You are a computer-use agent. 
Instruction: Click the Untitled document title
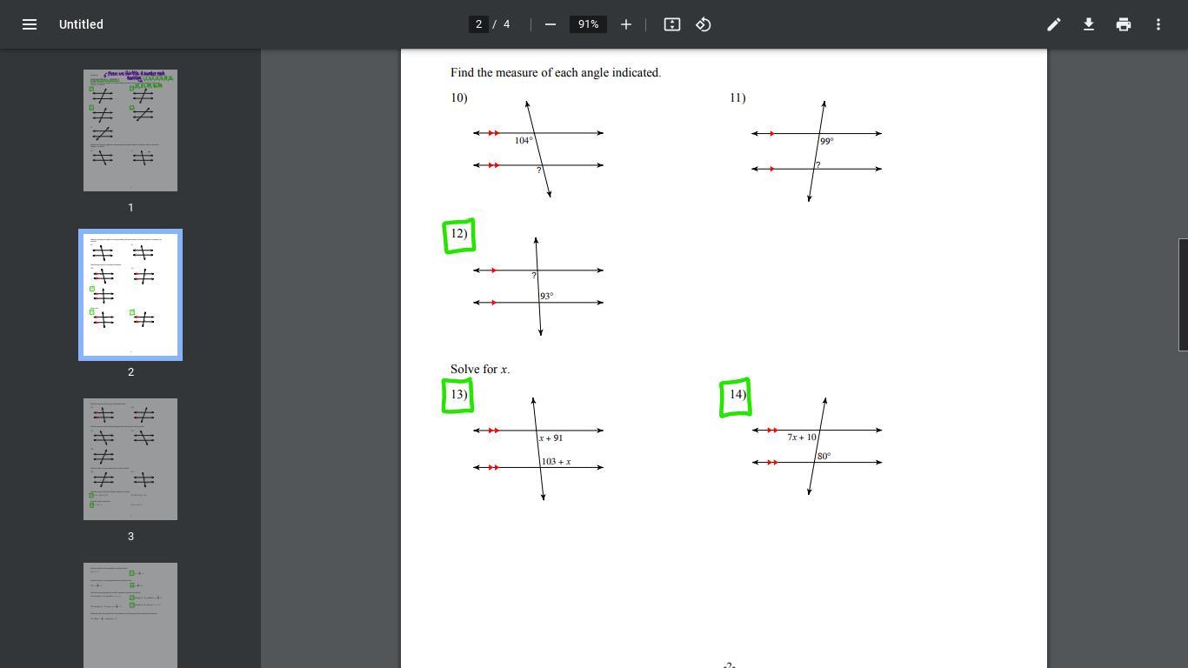(81, 24)
